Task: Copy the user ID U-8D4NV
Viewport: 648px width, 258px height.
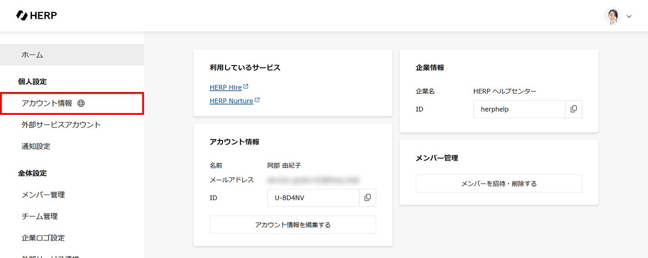Action: [x=368, y=198]
